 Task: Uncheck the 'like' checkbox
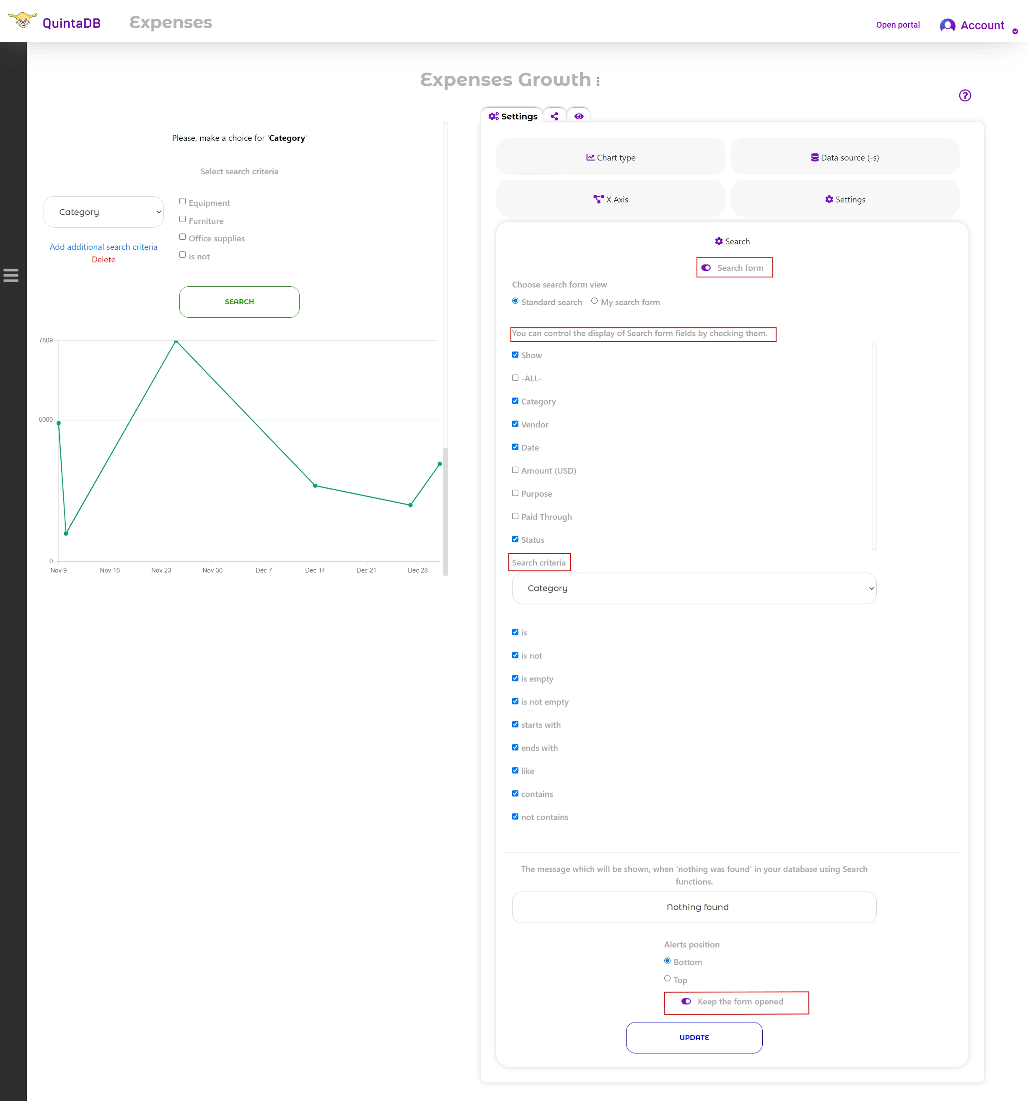point(515,770)
